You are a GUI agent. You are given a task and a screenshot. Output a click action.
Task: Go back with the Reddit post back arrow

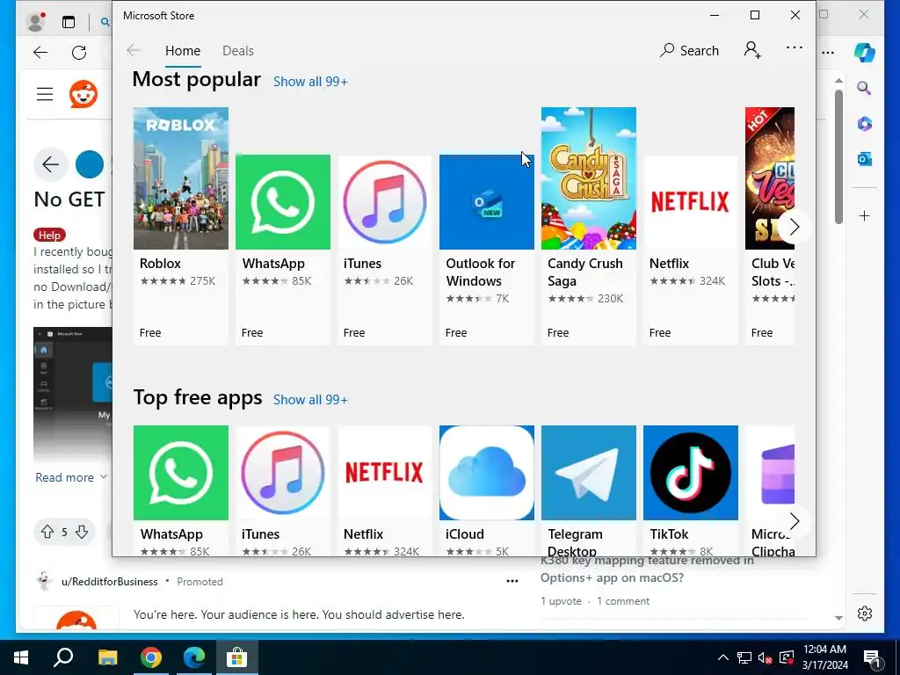tap(50, 164)
